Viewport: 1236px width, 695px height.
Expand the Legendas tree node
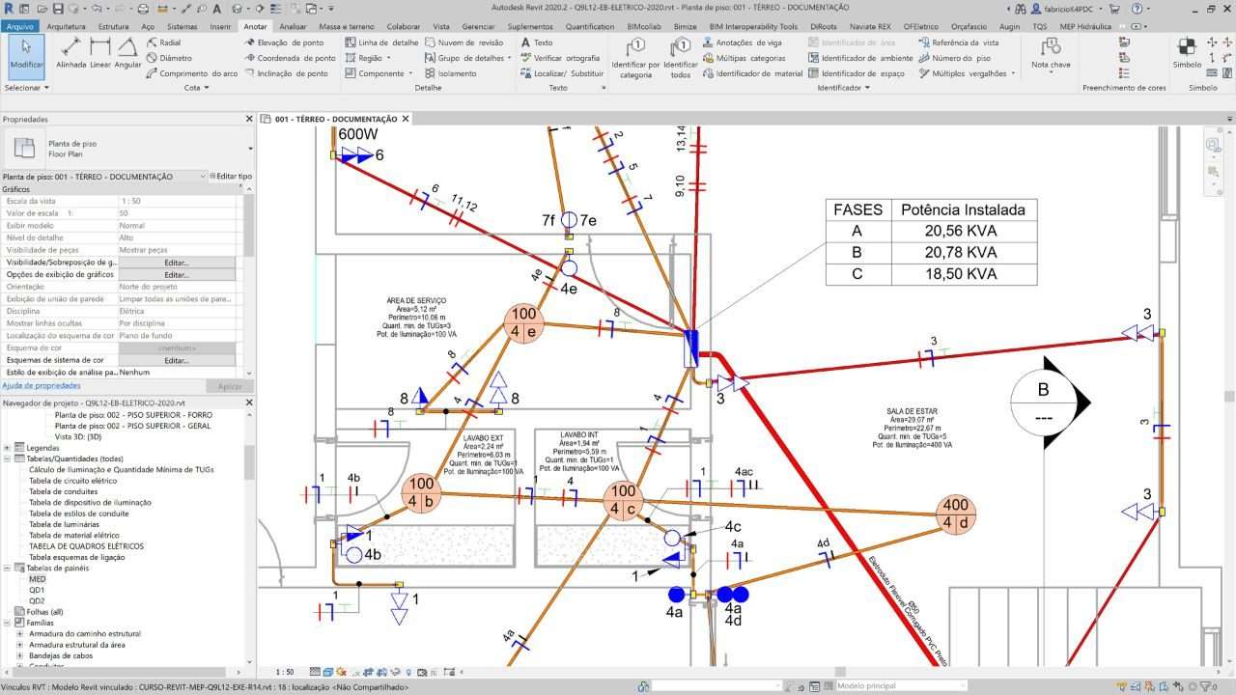pos(8,448)
